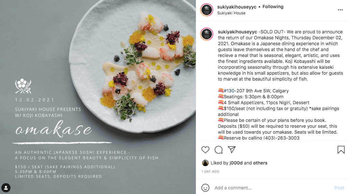
Task: Show tagged people icon on the photo
Action: click(6, 187)
